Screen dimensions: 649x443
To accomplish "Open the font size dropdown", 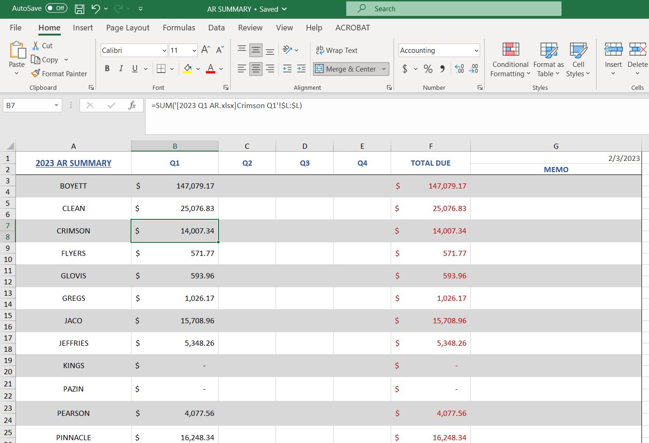I will pos(194,50).
